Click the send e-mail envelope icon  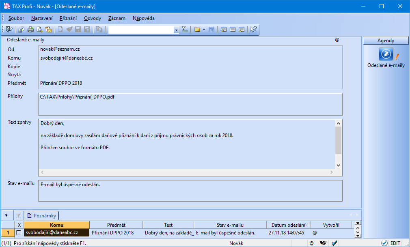48,30
